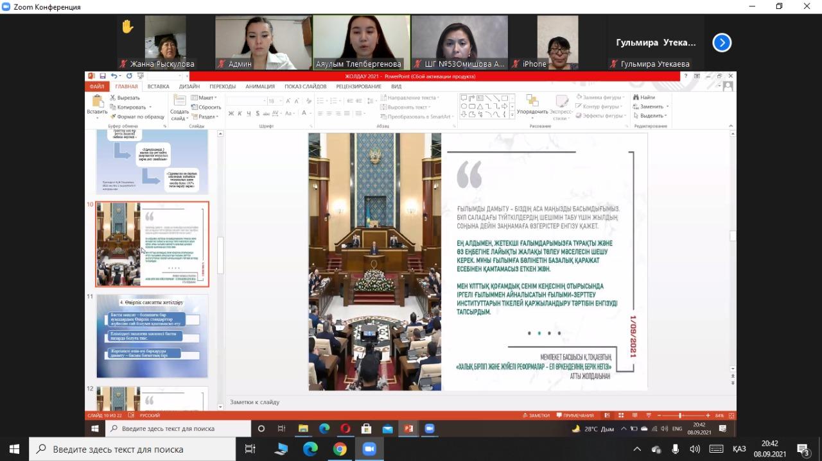822x461 pixels.
Task: Click the blue Zoom next-participants arrow
Action: [722, 43]
